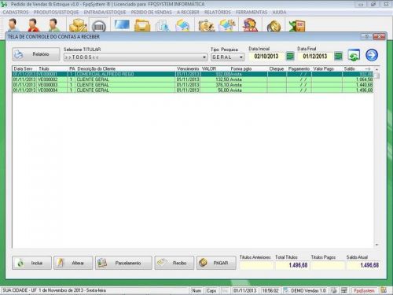Open the support headset person icon

tap(250, 25)
